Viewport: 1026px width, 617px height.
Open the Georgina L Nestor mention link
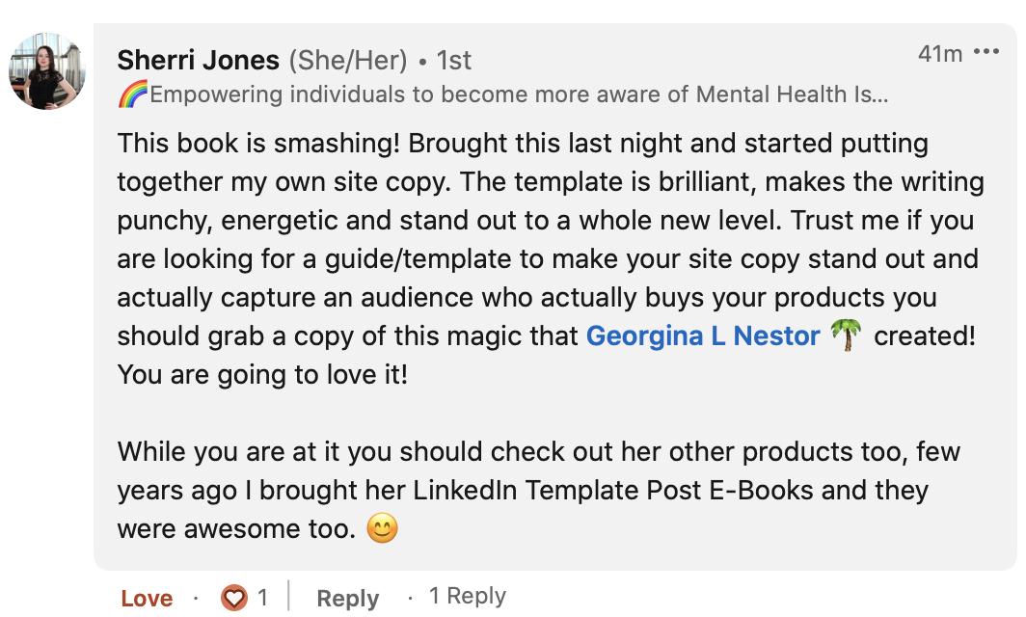[x=703, y=335]
